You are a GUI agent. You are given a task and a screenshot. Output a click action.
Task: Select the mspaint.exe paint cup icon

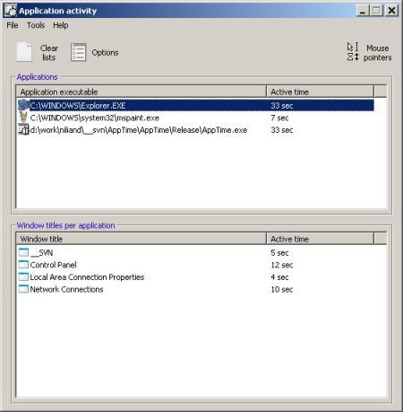[23, 118]
